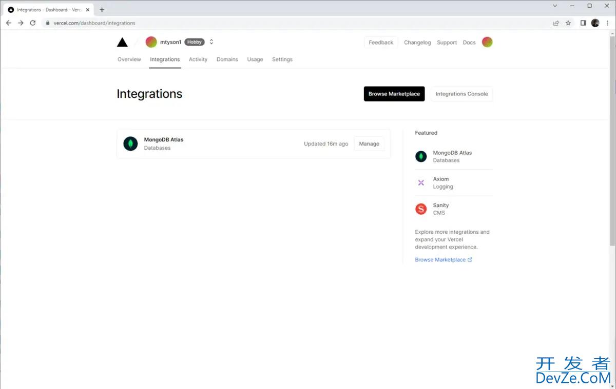Click the Manage button for MongoDB Atlas
The image size is (616, 389).
(369, 144)
